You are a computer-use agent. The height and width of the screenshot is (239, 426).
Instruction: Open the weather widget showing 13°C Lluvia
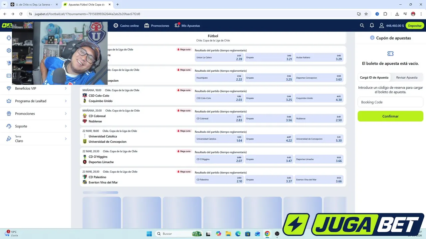pyautogui.click(x=12, y=233)
